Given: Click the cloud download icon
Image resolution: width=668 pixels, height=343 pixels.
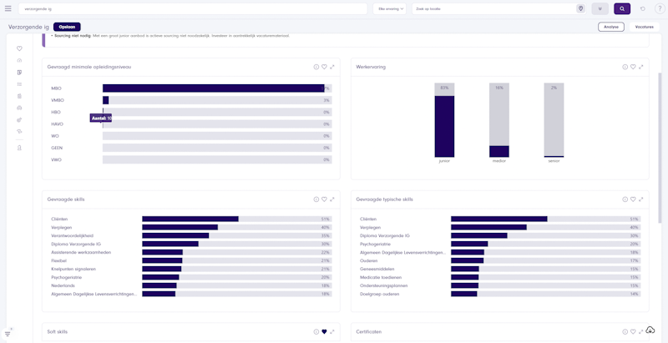Looking at the screenshot, I should pyautogui.click(x=650, y=330).
